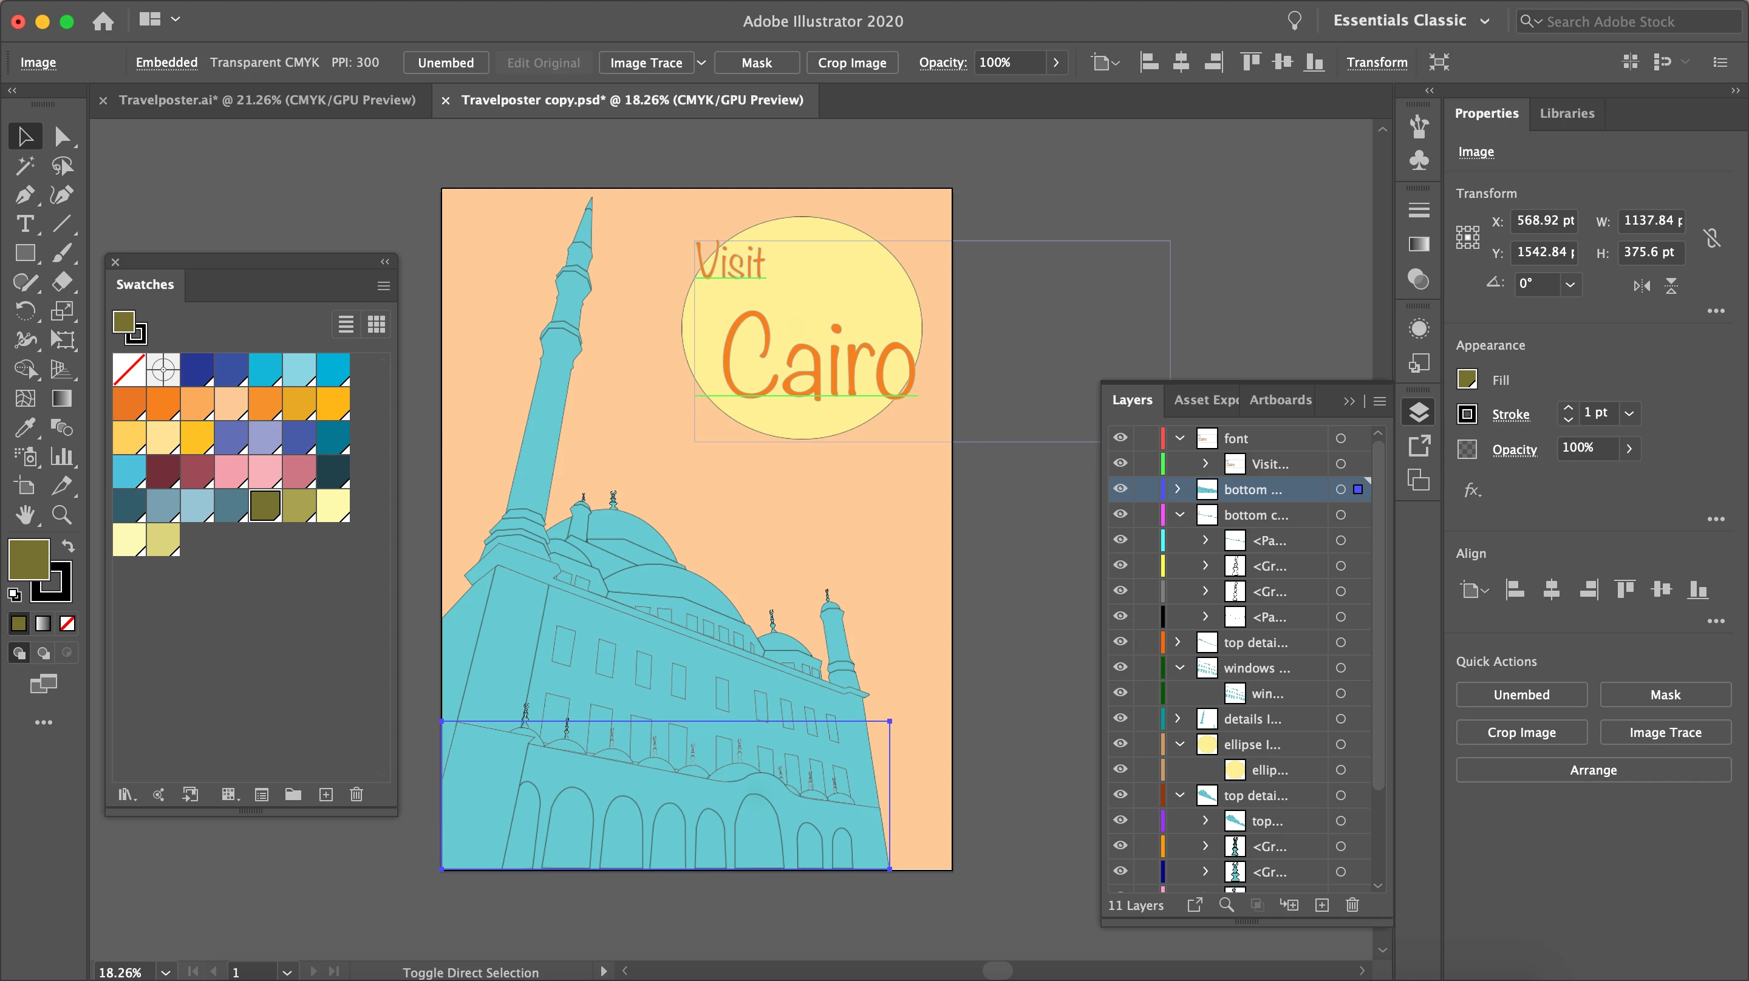Select the Magic Wand tool
1749x981 pixels.
[x=24, y=166]
